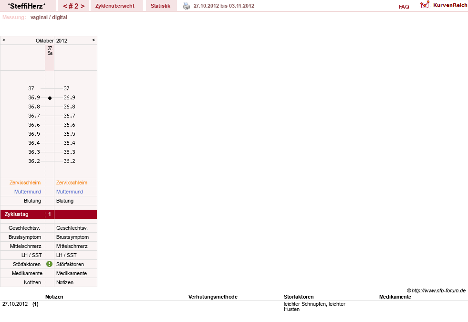Click the left Medikamente row label
Viewport: 468px width, 322px height.
[x=27, y=273]
